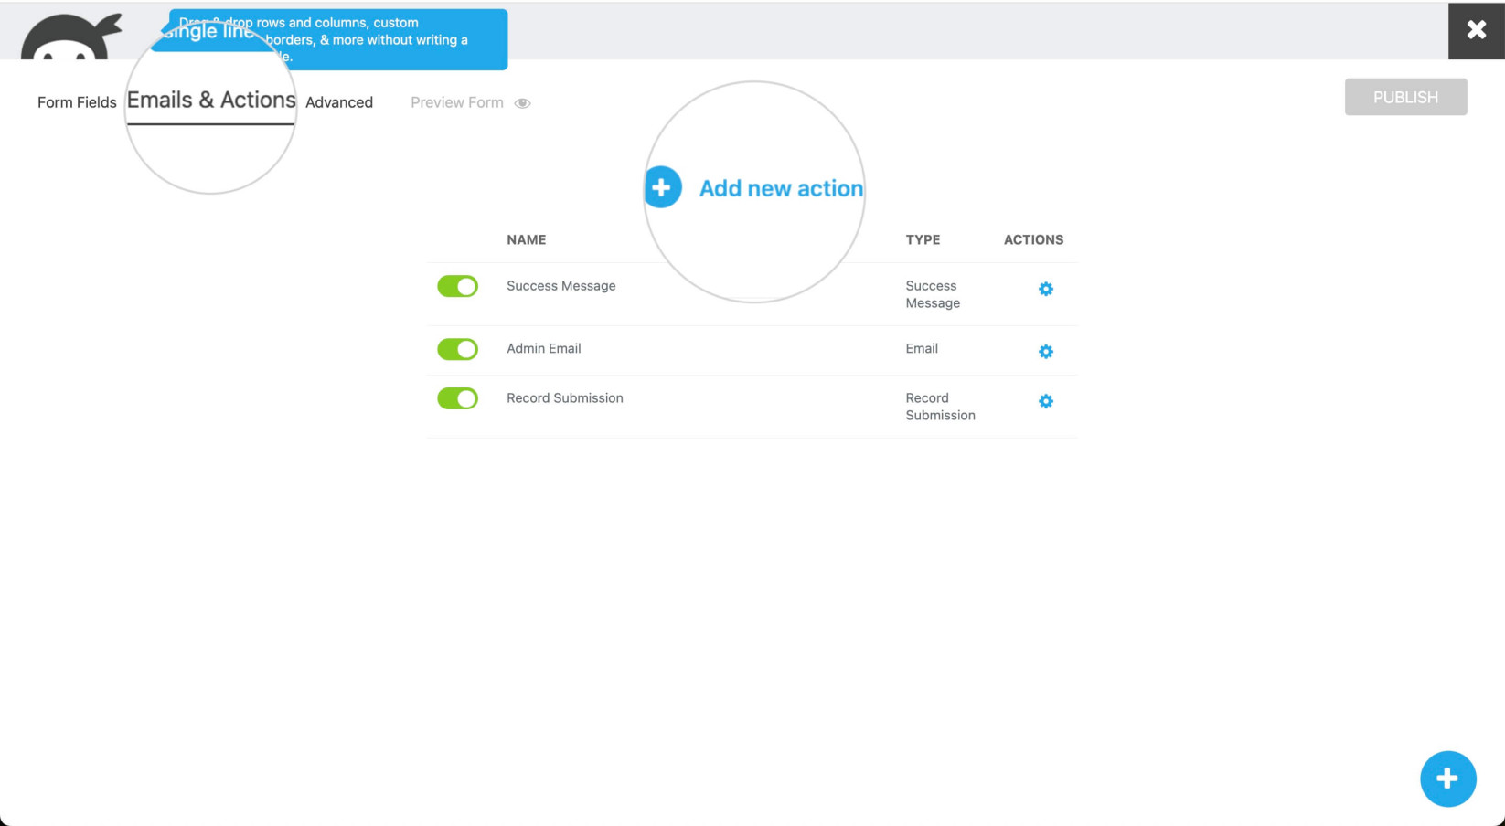Click the Record Submission action name

click(565, 398)
